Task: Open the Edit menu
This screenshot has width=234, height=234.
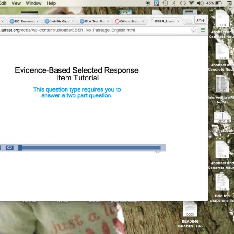Action: click(3, 3)
